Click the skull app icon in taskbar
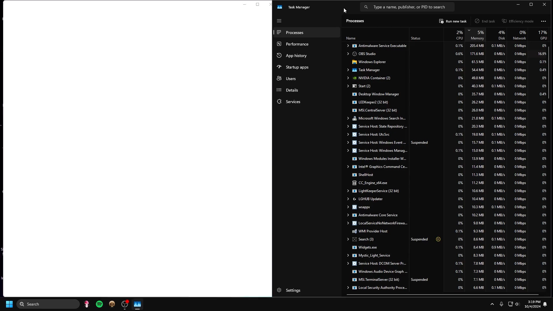The image size is (553, 311). tap(112, 304)
